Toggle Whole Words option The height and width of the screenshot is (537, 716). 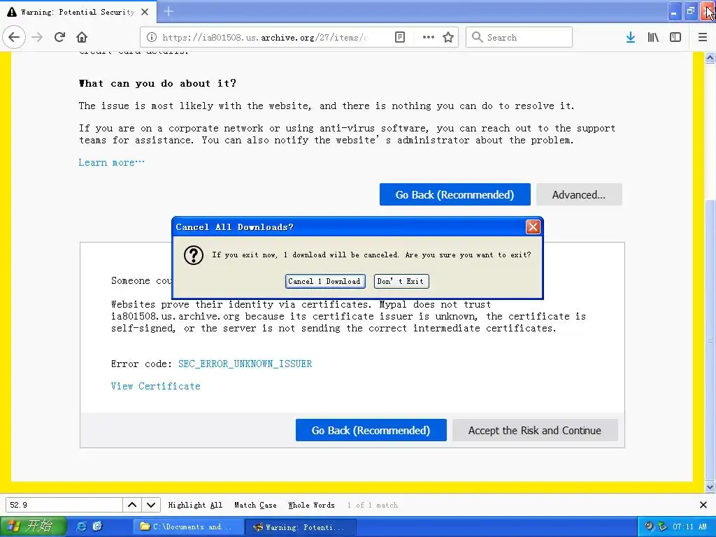[x=311, y=505]
